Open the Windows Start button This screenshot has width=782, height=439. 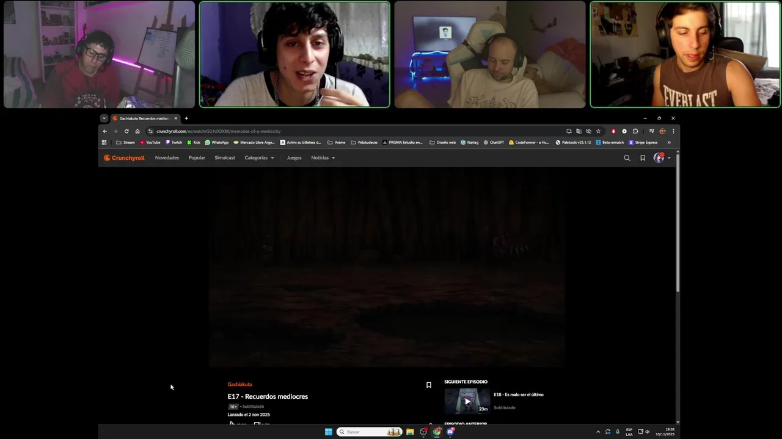[x=329, y=432]
